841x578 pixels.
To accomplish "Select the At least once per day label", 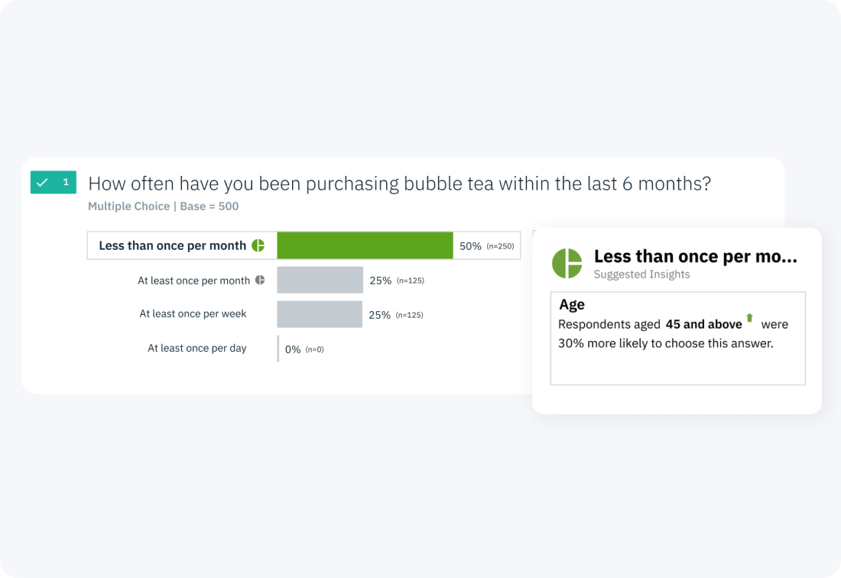I will (x=196, y=348).
